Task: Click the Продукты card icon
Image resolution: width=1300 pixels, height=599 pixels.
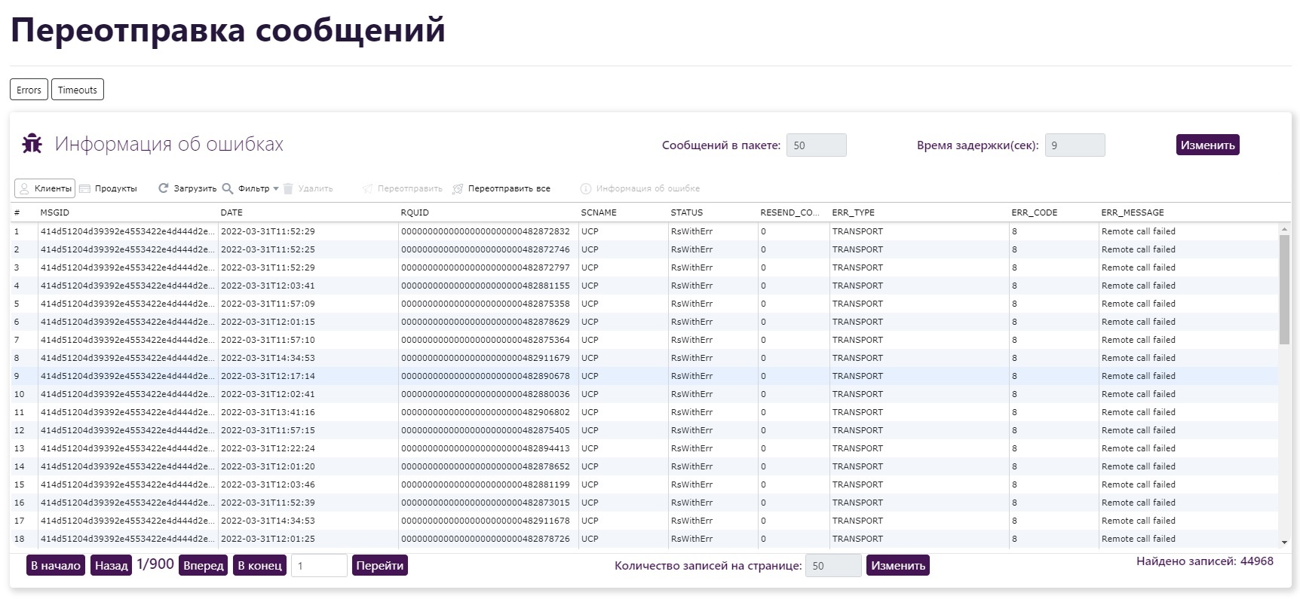Action: tap(85, 188)
